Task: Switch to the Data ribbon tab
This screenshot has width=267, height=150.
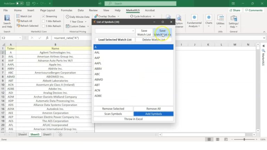Action: tap(81, 10)
